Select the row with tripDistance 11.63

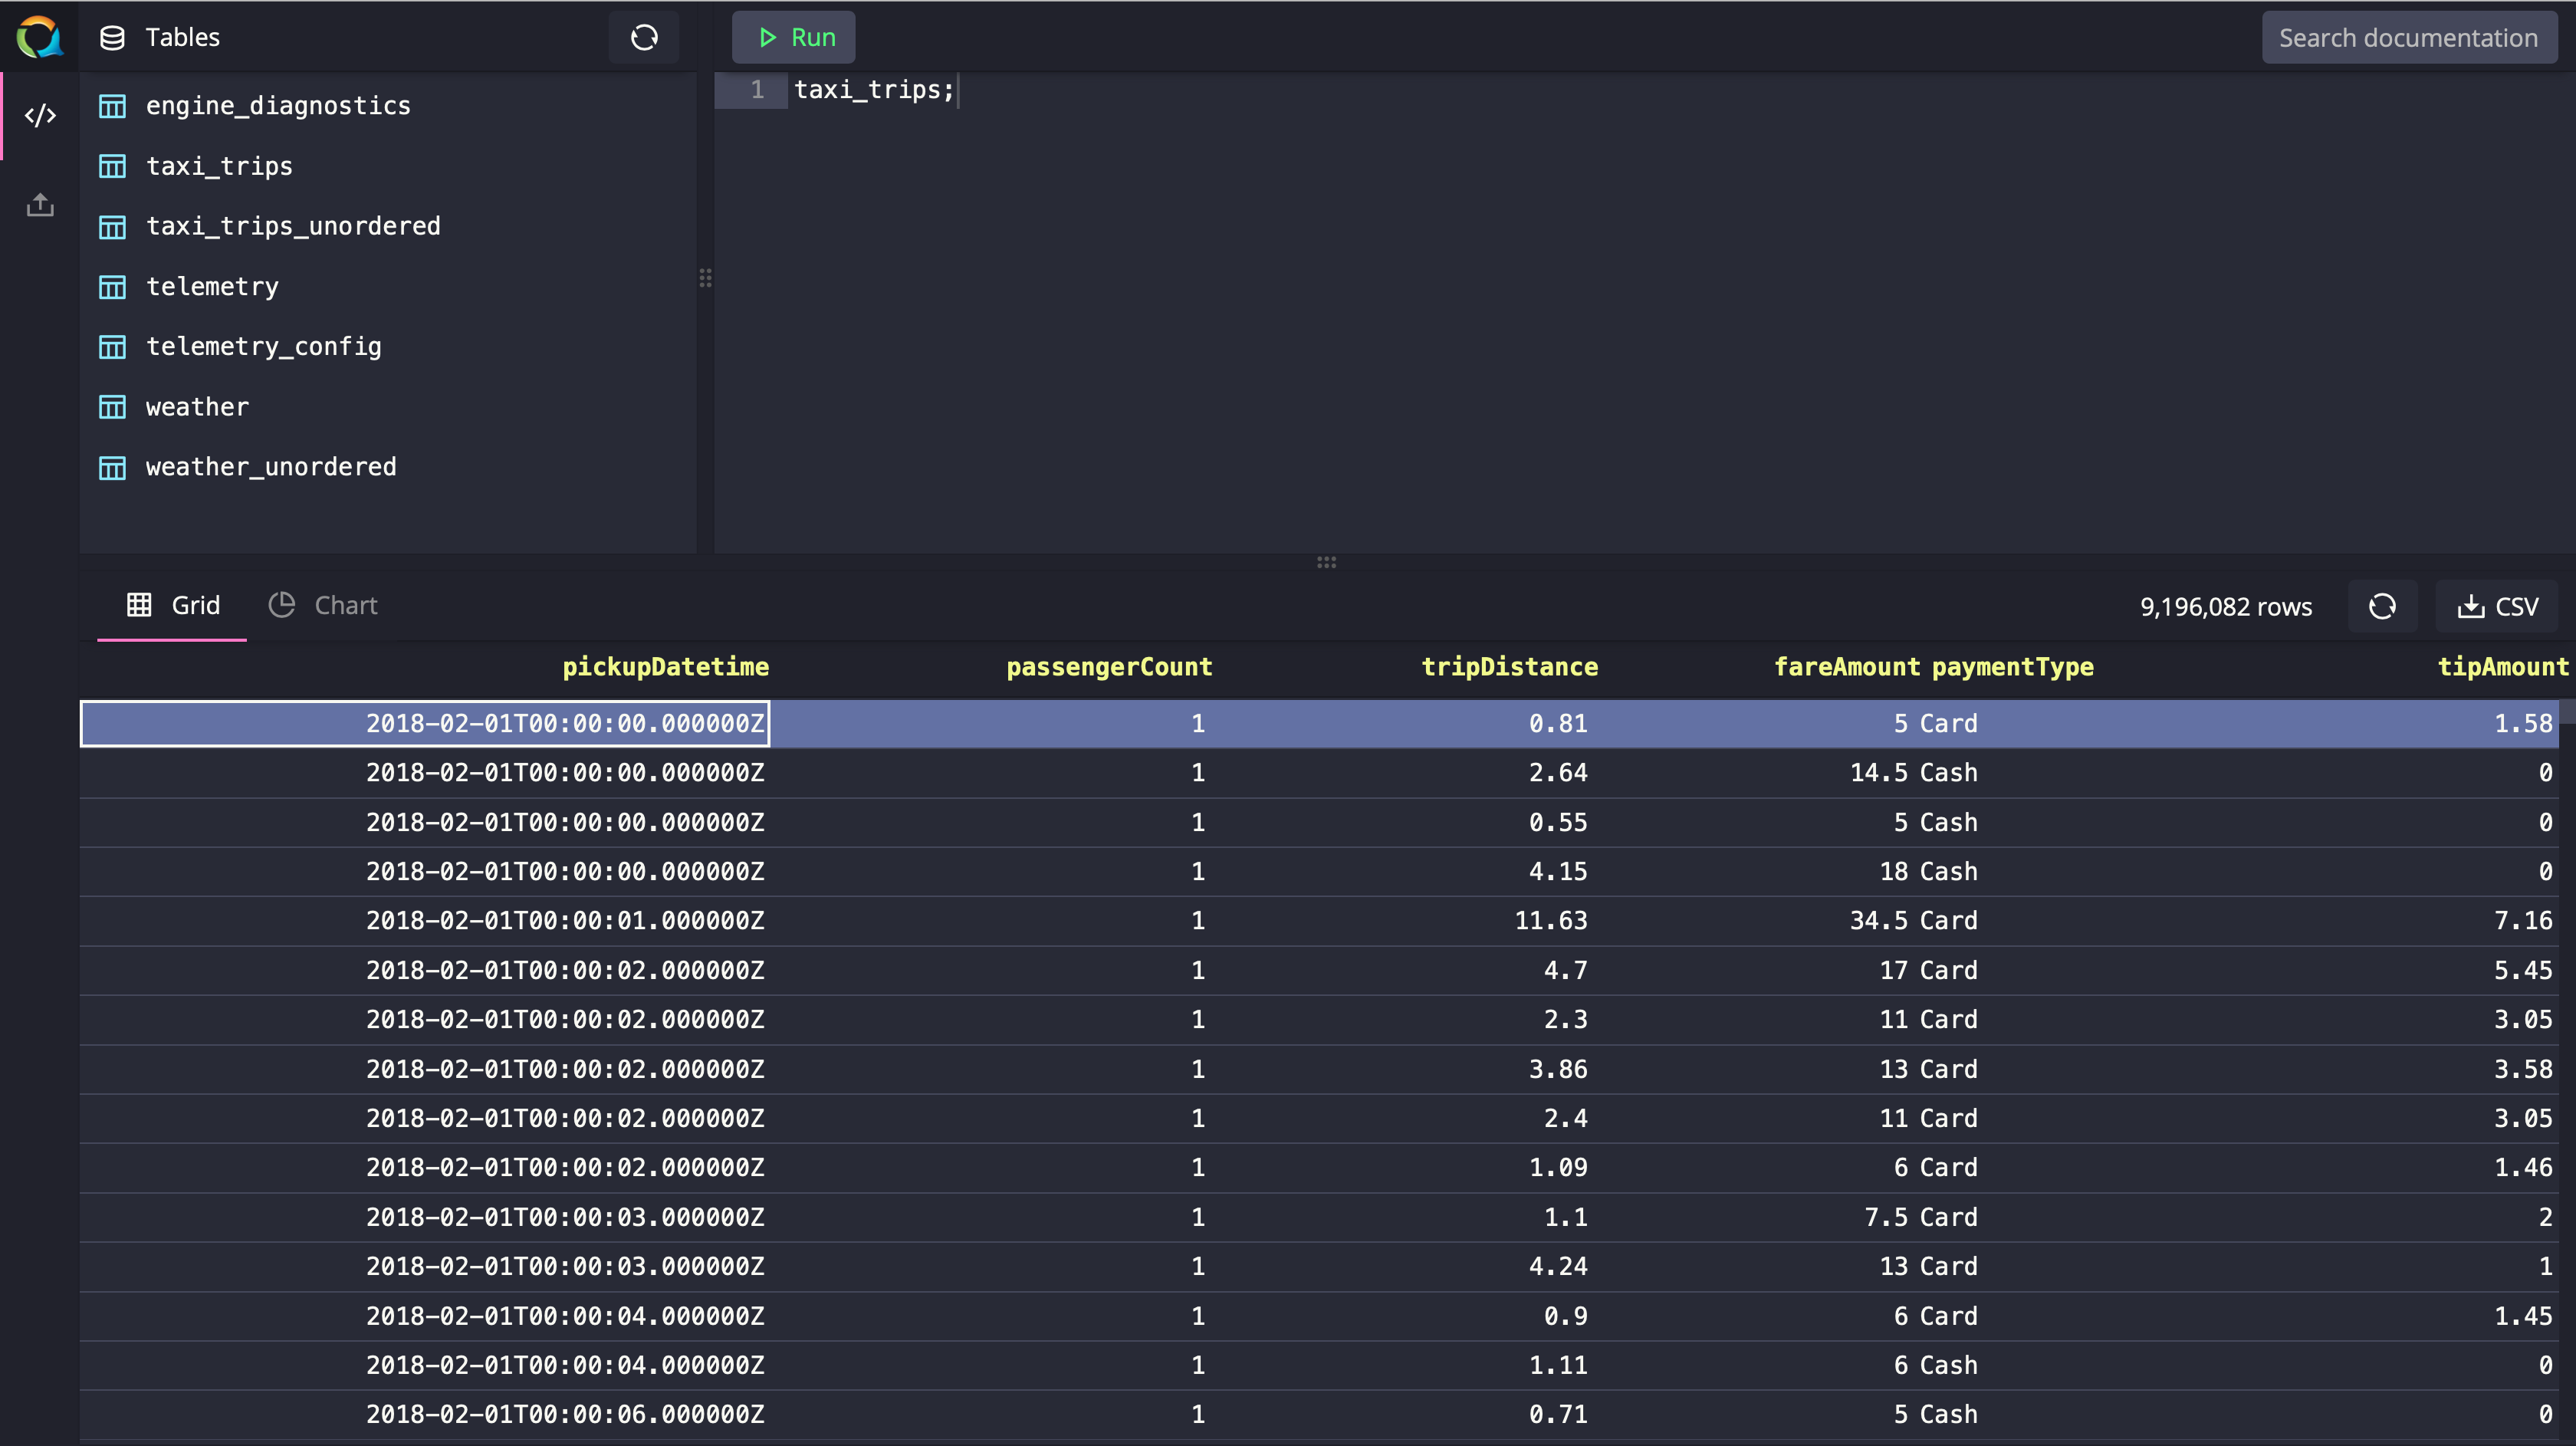(1319, 921)
